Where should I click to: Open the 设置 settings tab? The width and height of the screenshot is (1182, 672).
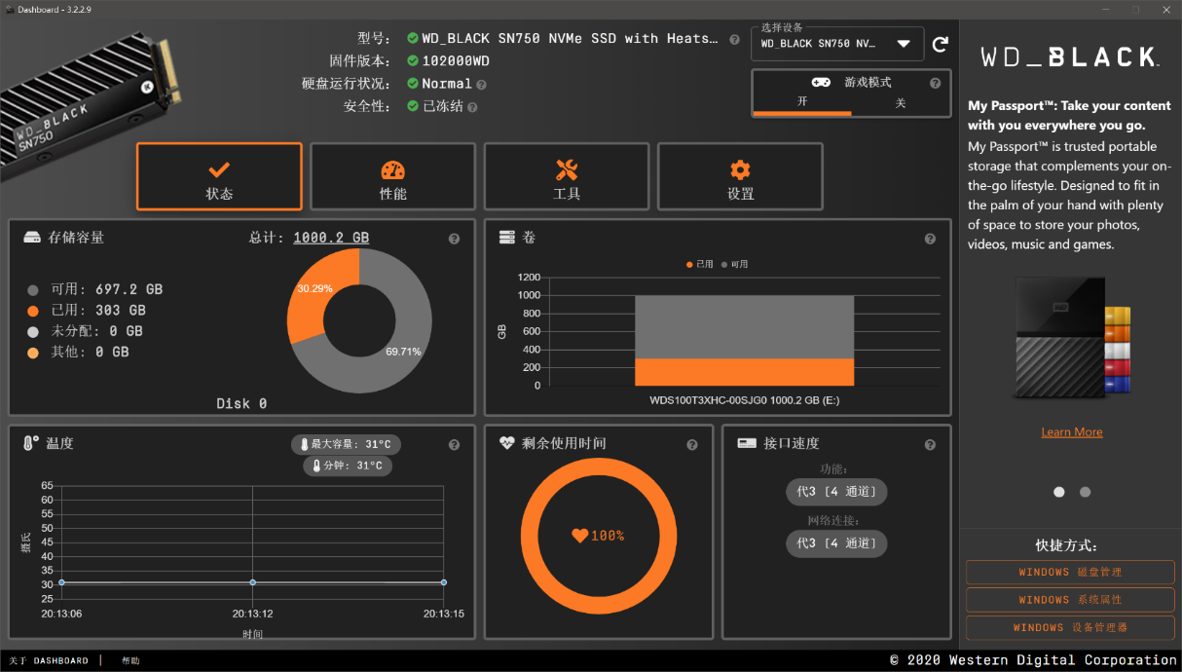pyautogui.click(x=740, y=177)
